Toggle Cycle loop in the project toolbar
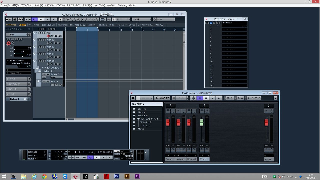This screenshot has width=320, height=180. [35, 19]
